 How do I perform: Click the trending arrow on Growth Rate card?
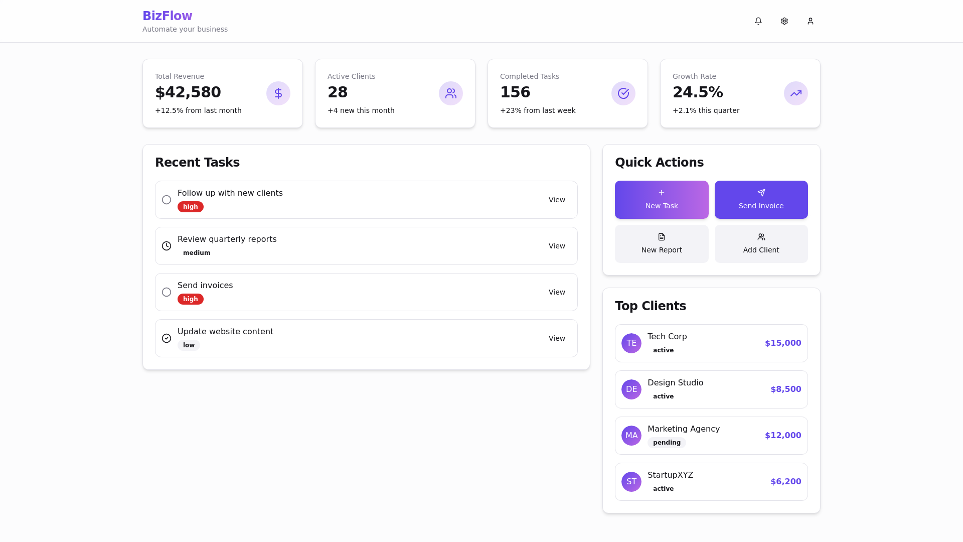795,93
